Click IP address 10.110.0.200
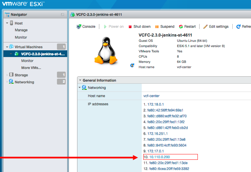 click(160, 157)
